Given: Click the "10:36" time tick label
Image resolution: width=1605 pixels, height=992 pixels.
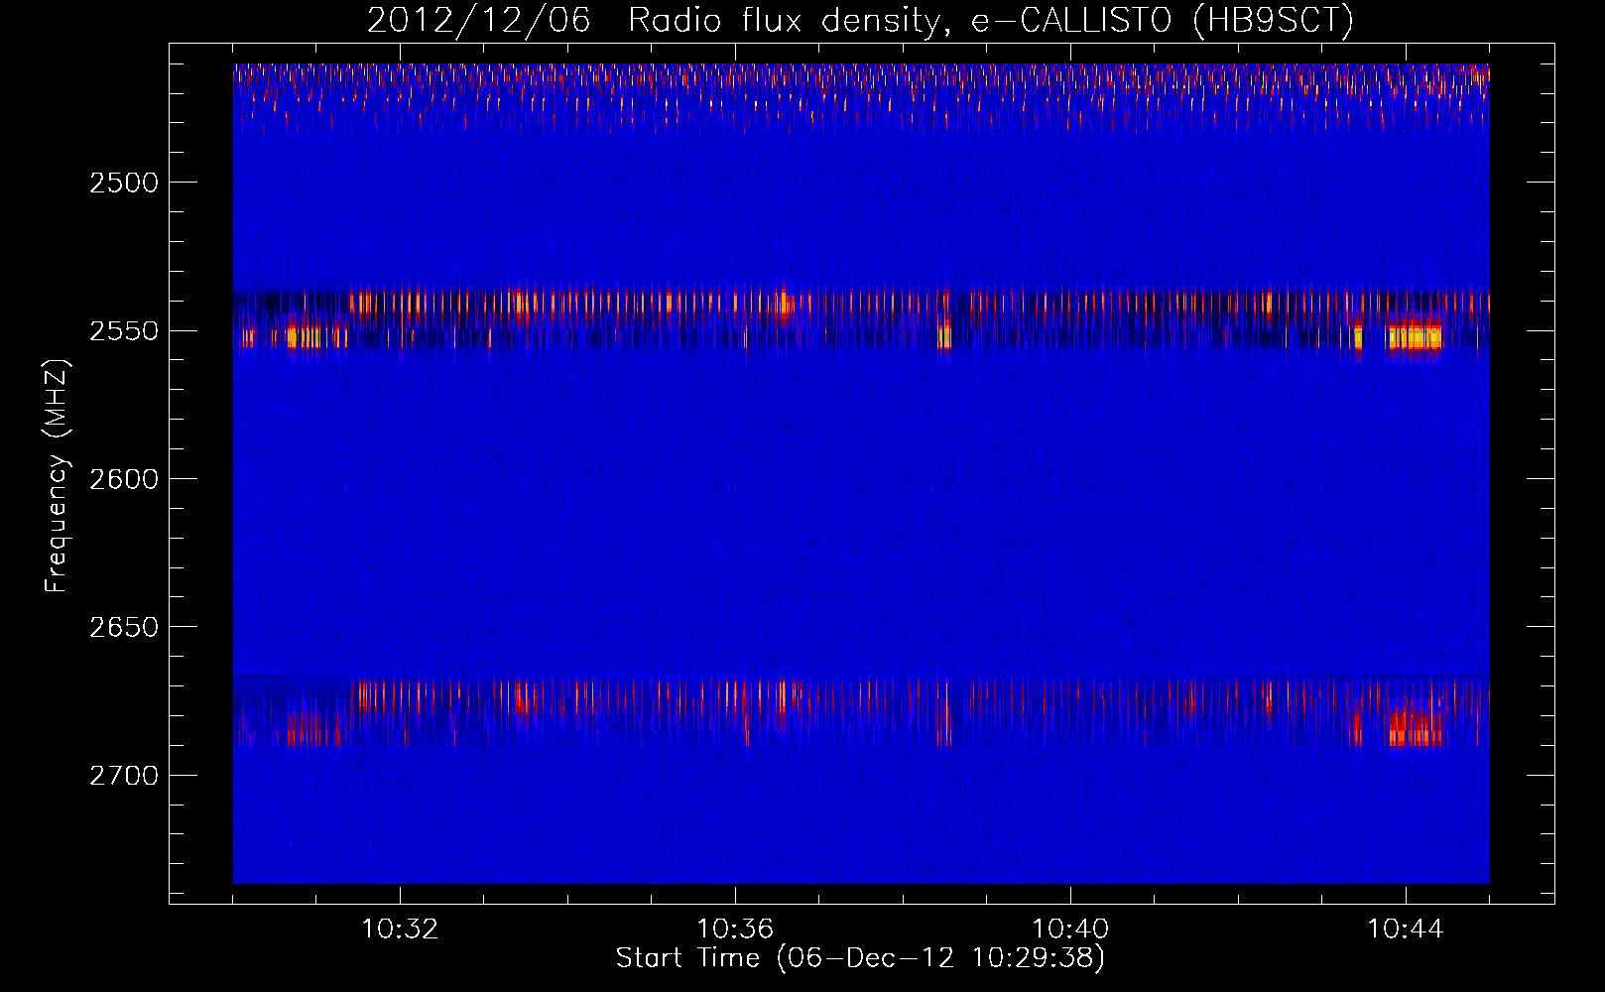Looking at the screenshot, I should [x=735, y=930].
